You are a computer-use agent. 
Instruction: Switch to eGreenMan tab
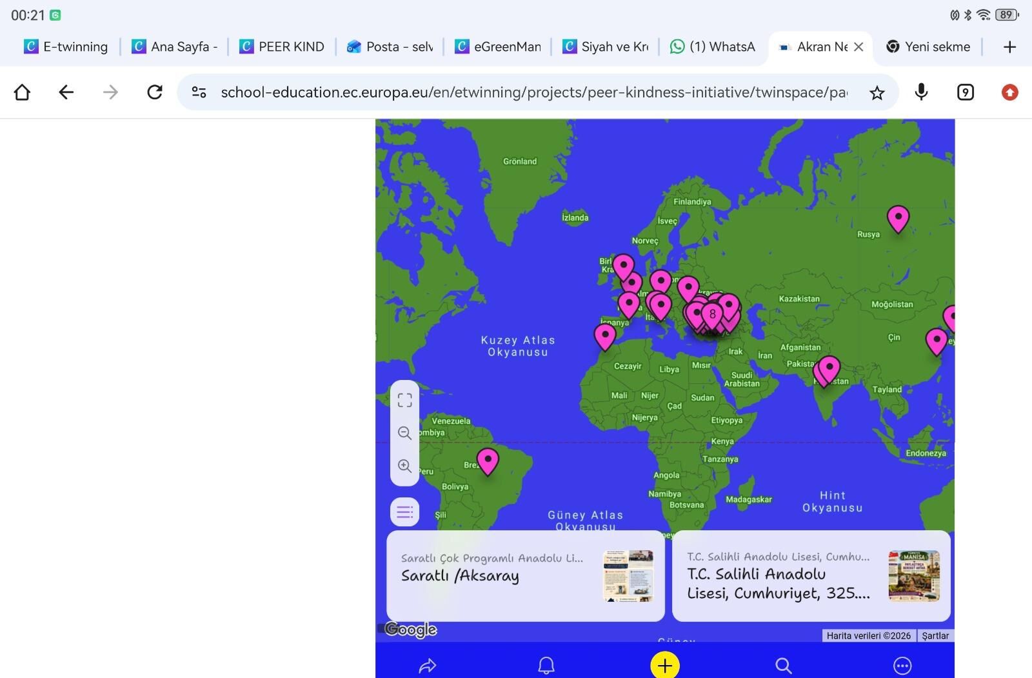click(x=497, y=46)
